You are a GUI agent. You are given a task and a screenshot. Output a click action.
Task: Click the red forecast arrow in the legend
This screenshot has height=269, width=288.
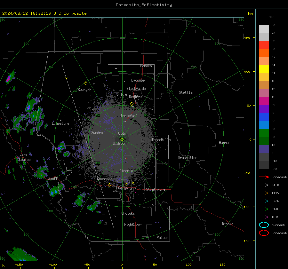click(264, 177)
